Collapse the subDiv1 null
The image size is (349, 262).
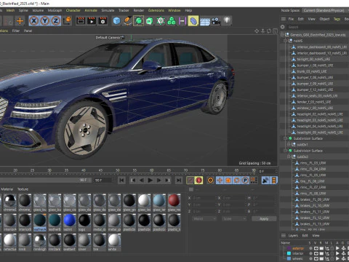(289, 144)
